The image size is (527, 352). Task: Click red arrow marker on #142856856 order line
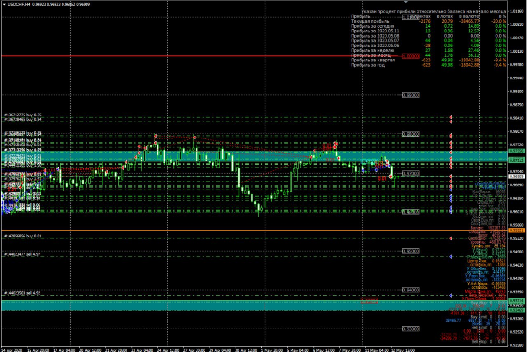[451, 238]
